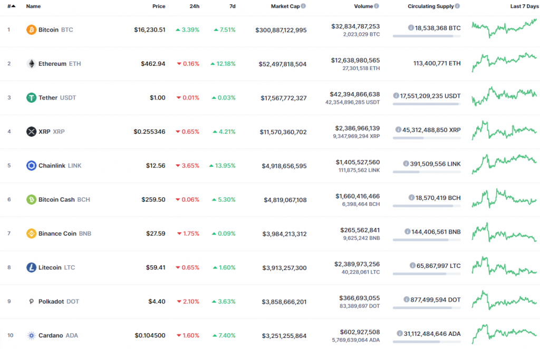Viewport: 540px width, 349px height.
Task: Open Bitcoin last 7 days sparkline chart
Action: click(x=504, y=28)
